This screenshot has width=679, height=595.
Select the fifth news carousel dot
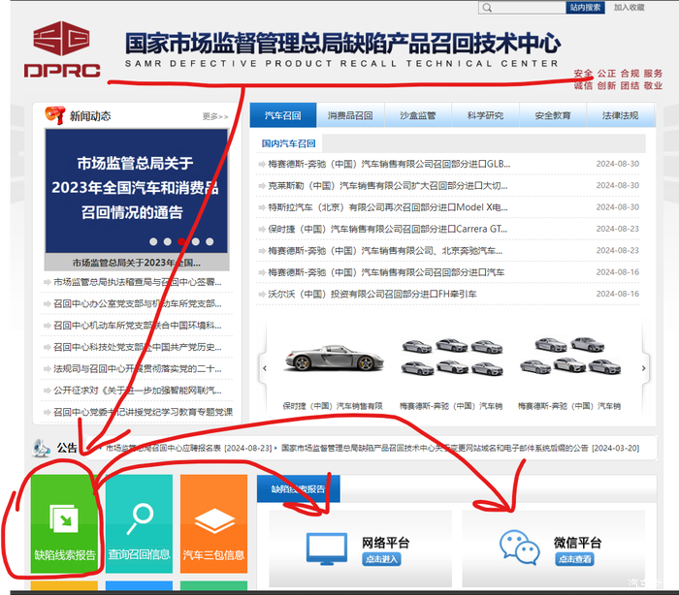pyautogui.click(x=210, y=241)
